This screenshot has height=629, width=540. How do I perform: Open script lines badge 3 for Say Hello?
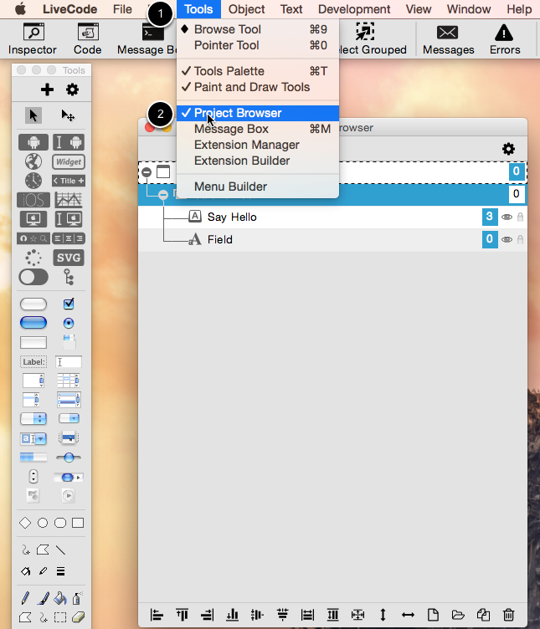coord(490,217)
